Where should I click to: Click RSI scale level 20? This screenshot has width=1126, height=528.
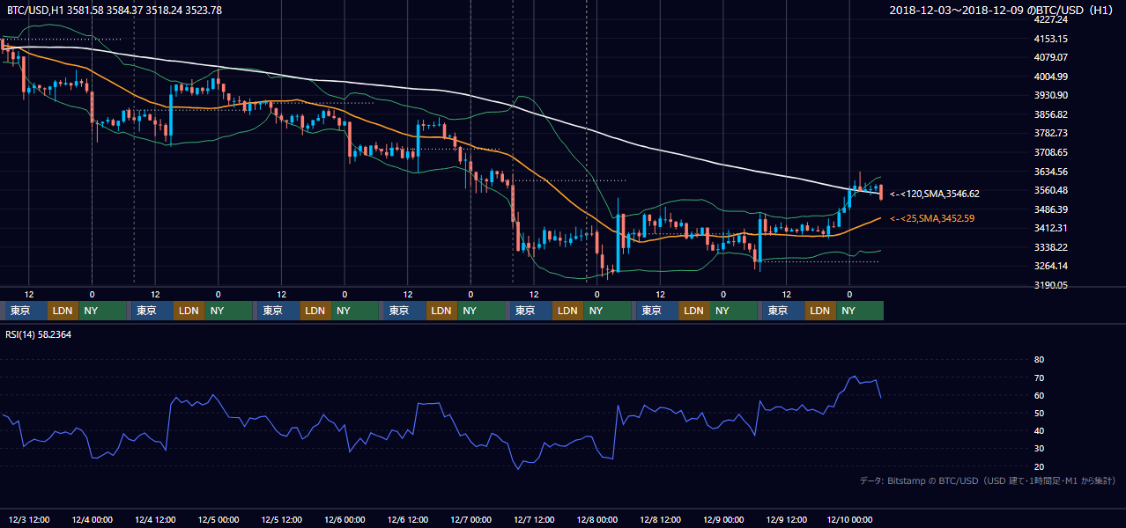[1039, 466]
